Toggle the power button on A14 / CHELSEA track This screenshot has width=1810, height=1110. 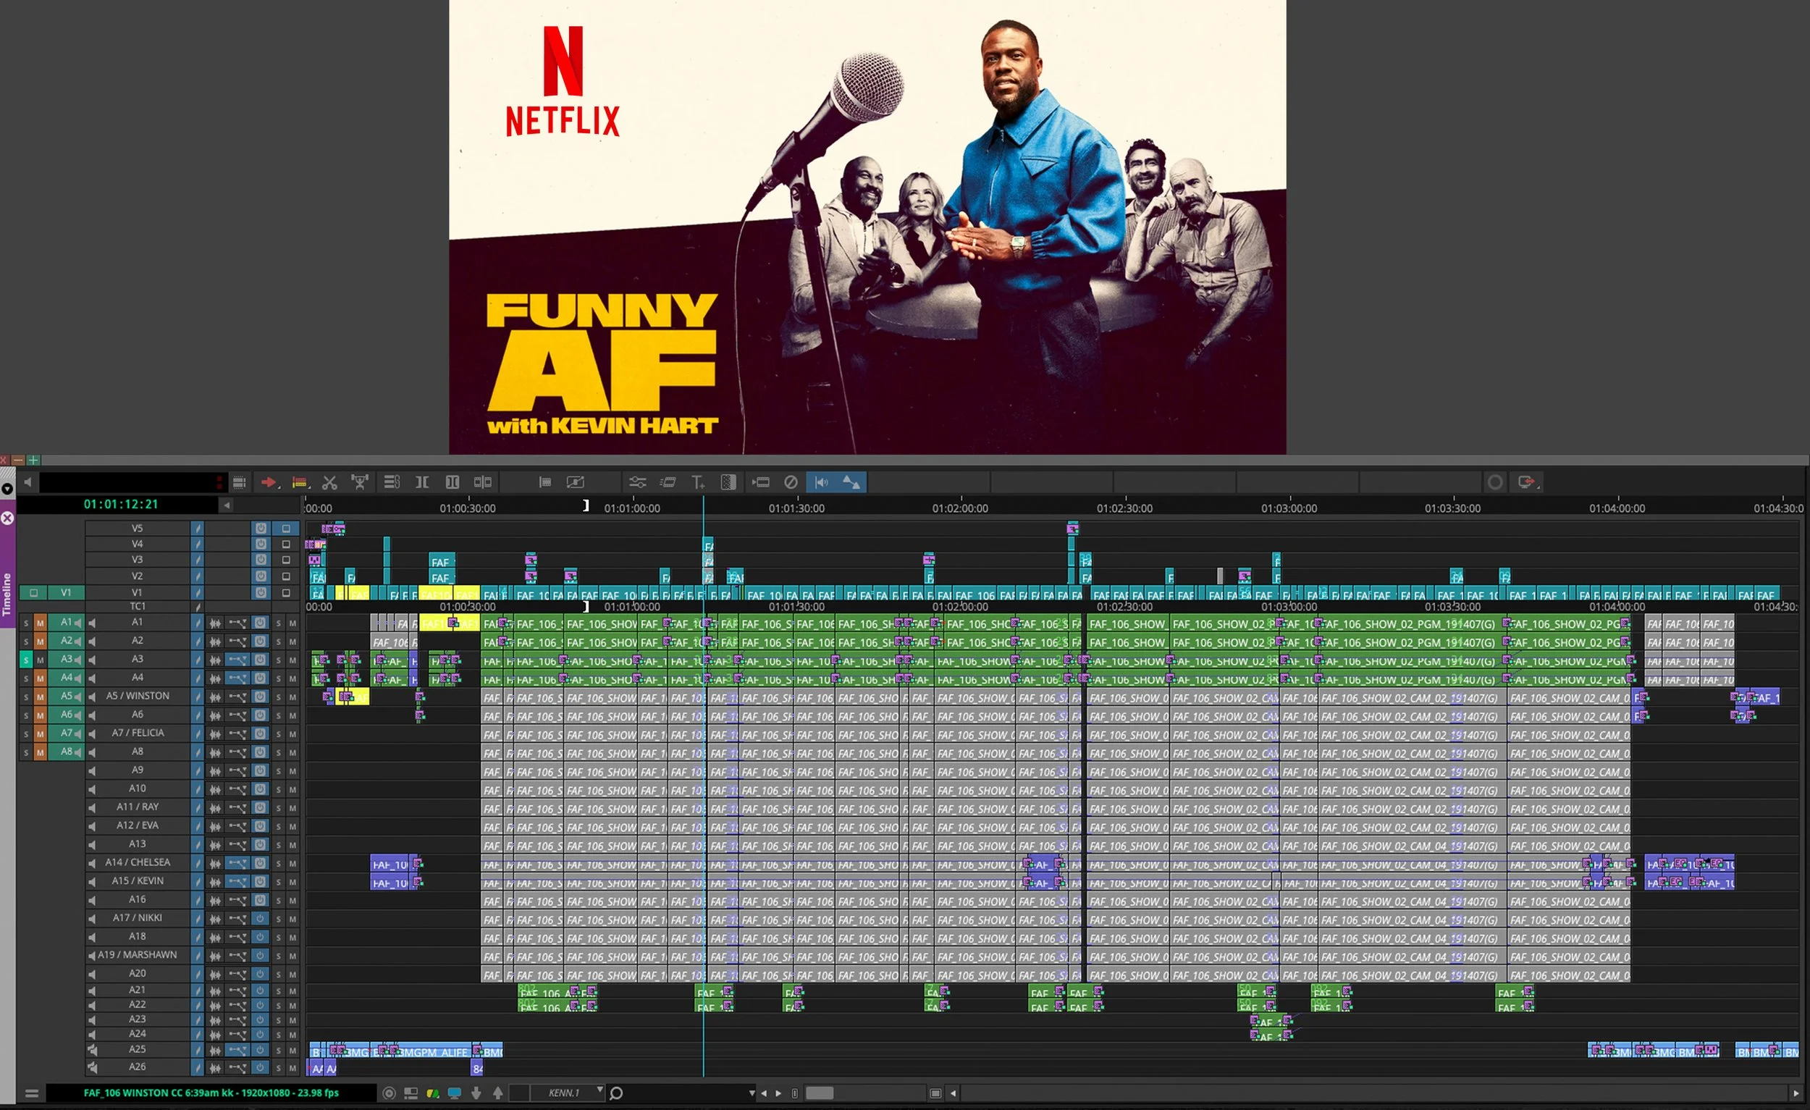click(260, 863)
